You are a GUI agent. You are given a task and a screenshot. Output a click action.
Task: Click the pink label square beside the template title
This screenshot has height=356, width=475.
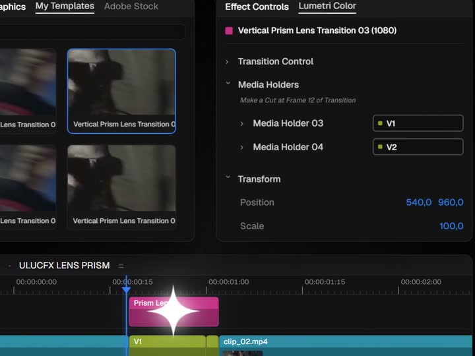(x=229, y=30)
